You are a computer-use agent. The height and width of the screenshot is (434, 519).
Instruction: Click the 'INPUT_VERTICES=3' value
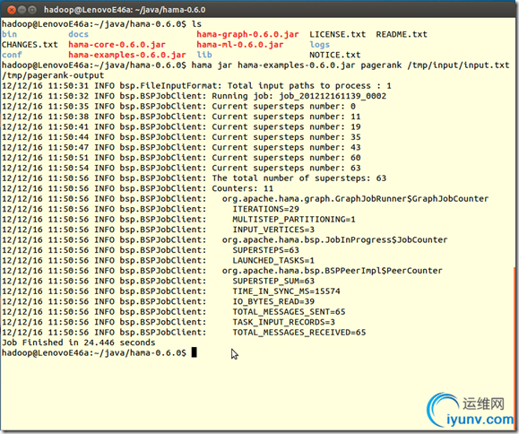point(273,230)
